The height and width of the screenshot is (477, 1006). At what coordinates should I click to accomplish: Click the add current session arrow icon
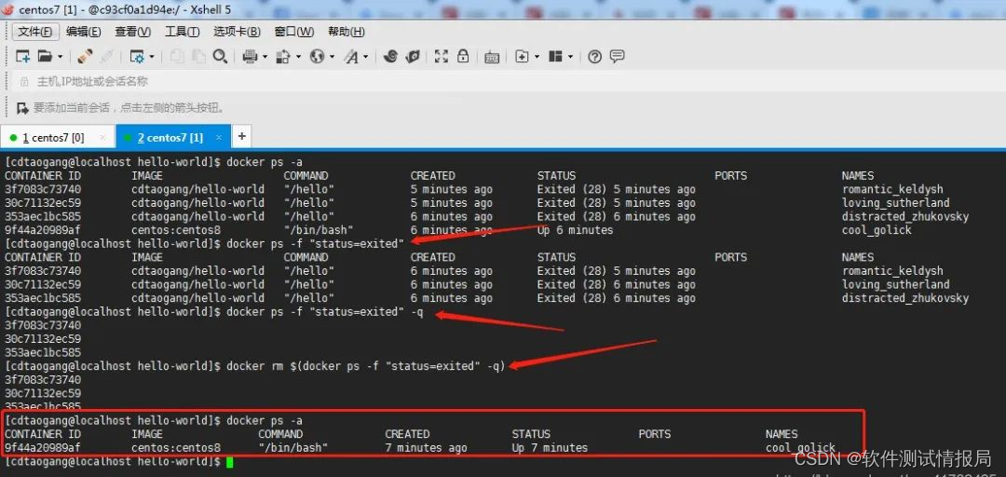point(22,108)
